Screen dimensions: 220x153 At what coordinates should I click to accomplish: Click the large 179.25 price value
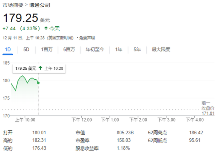pos(20,18)
